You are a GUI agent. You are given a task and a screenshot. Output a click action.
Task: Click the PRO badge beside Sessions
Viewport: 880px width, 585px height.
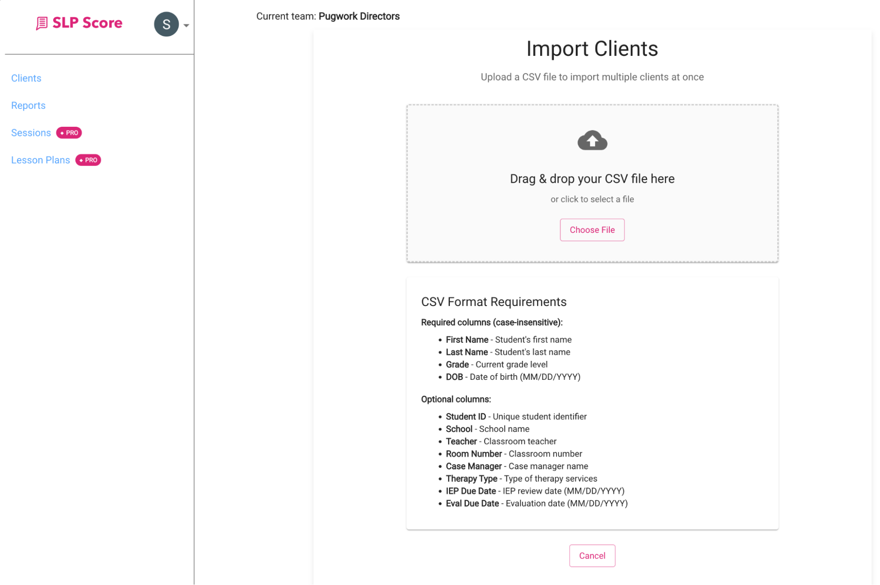[69, 132]
